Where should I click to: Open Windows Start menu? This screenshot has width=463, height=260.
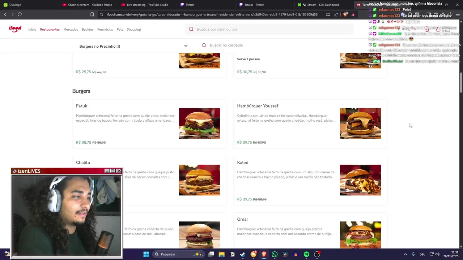146,254
